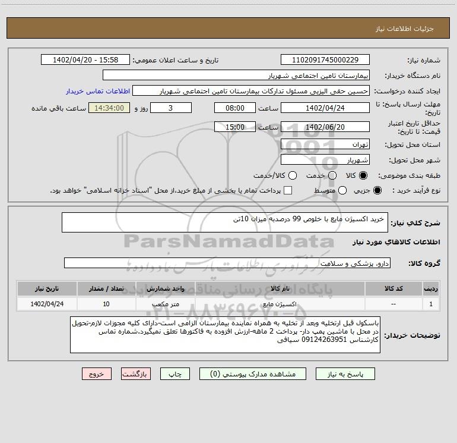Click the تعداد / مقدار column header
This screenshot has width=457, height=443.
pyautogui.click(x=106, y=288)
